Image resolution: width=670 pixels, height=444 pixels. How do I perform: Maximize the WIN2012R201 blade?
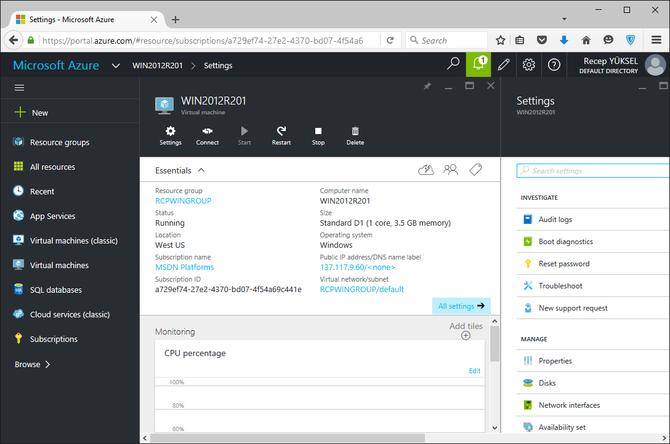click(x=470, y=85)
